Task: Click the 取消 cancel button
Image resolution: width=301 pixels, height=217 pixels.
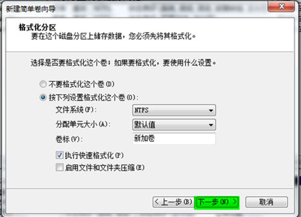Action: (266, 202)
